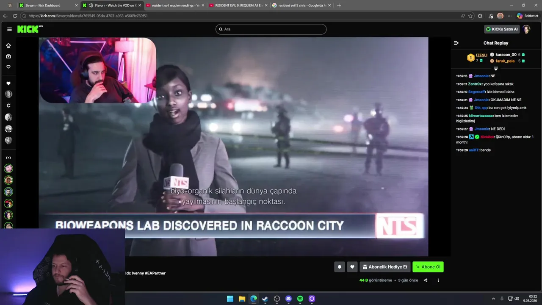Click the browser address bar URL

tap(88, 16)
